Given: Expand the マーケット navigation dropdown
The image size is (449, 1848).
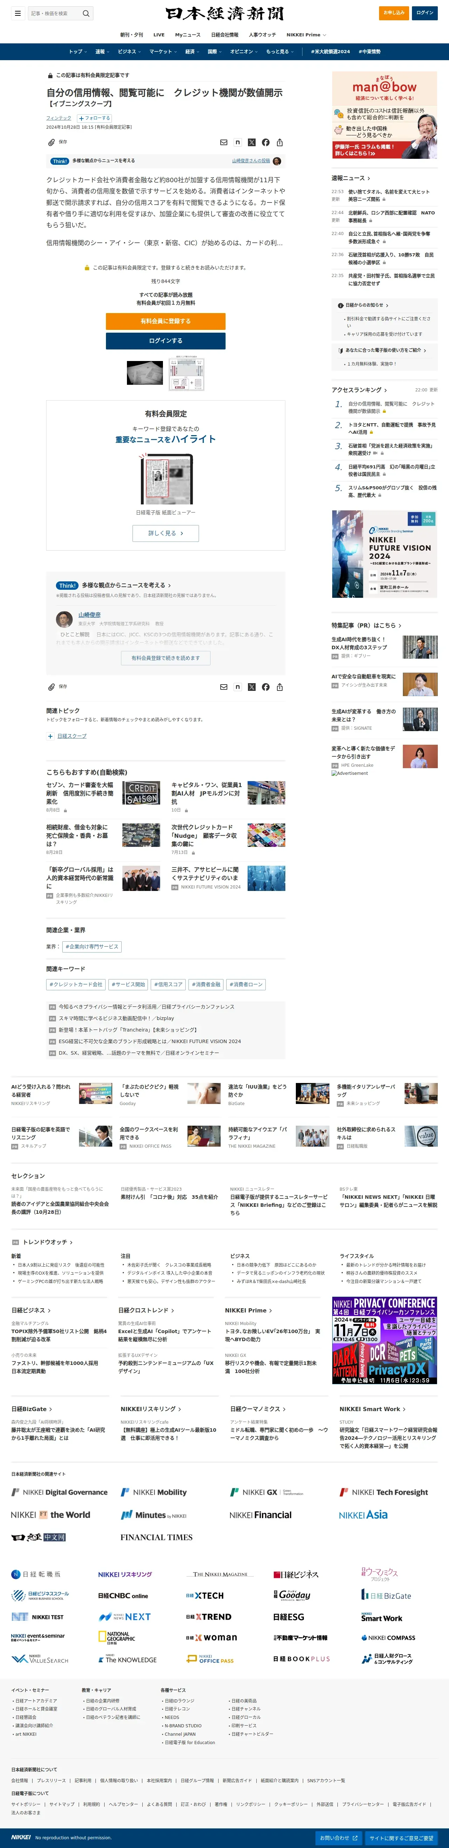Looking at the screenshot, I should pyautogui.click(x=163, y=52).
